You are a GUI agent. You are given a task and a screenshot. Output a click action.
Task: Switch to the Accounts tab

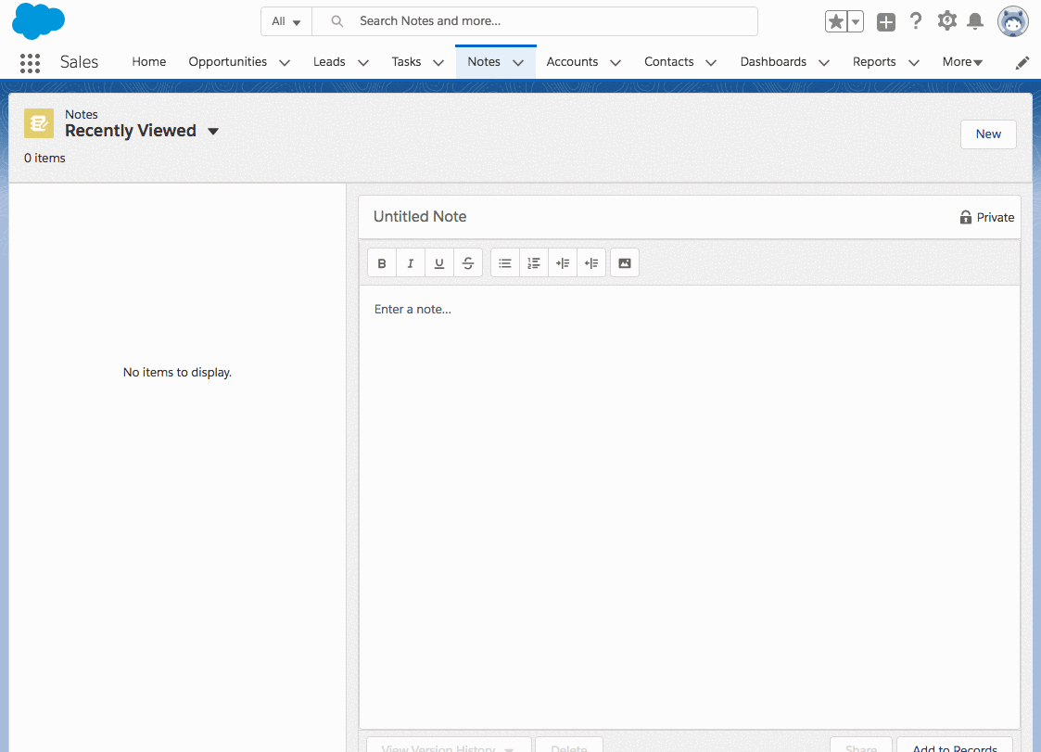572,62
